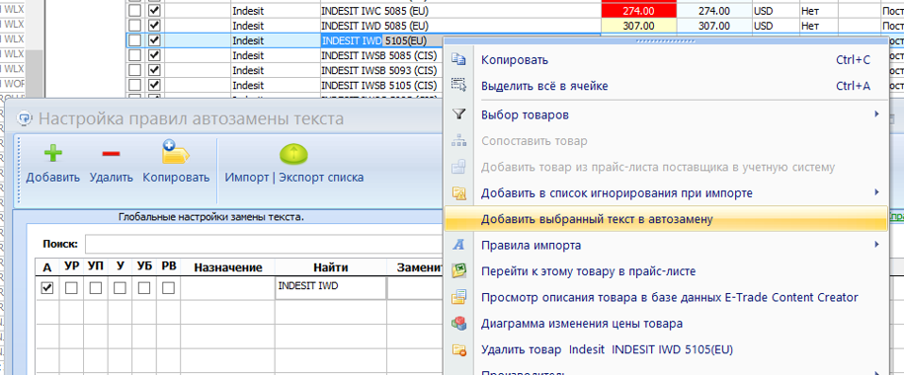The width and height of the screenshot is (904, 375).
Task: Click the select-all icon beside Выделить всё в ячейке
Action: pos(459,86)
